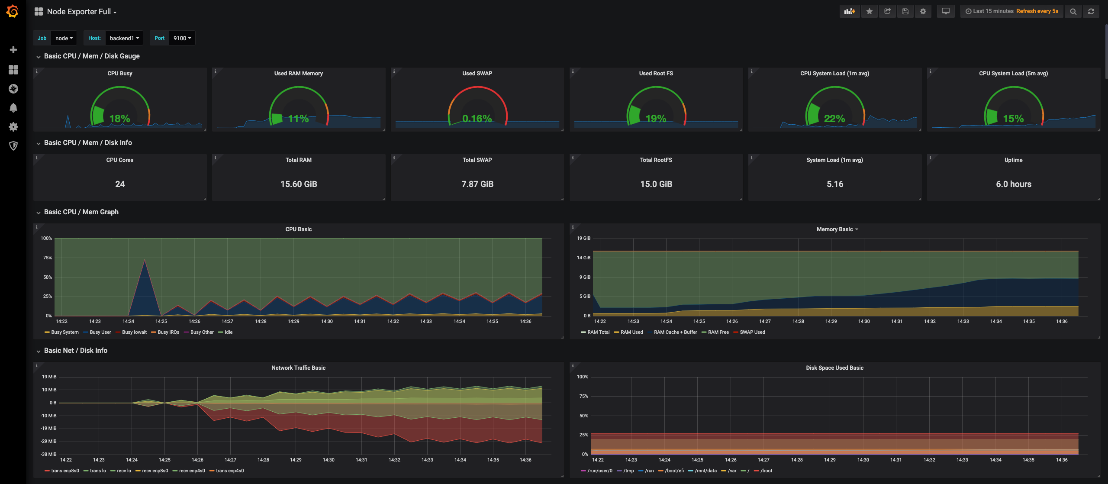Toggle the Busy Iowait legend series
1108x484 pixels.
[x=134, y=332]
